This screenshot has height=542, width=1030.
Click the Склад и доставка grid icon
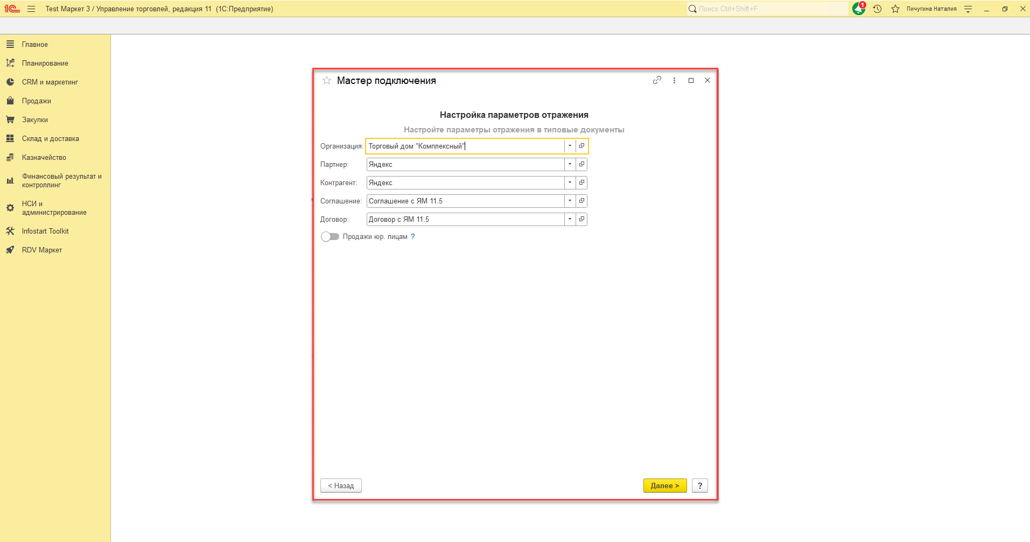click(x=10, y=138)
